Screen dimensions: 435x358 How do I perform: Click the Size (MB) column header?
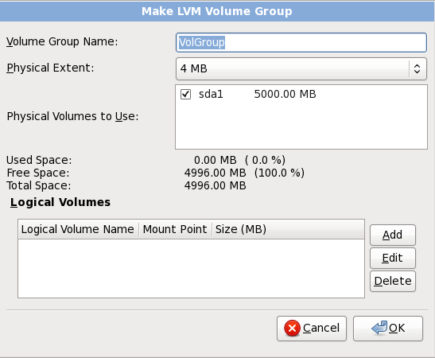[x=288, y=229]
